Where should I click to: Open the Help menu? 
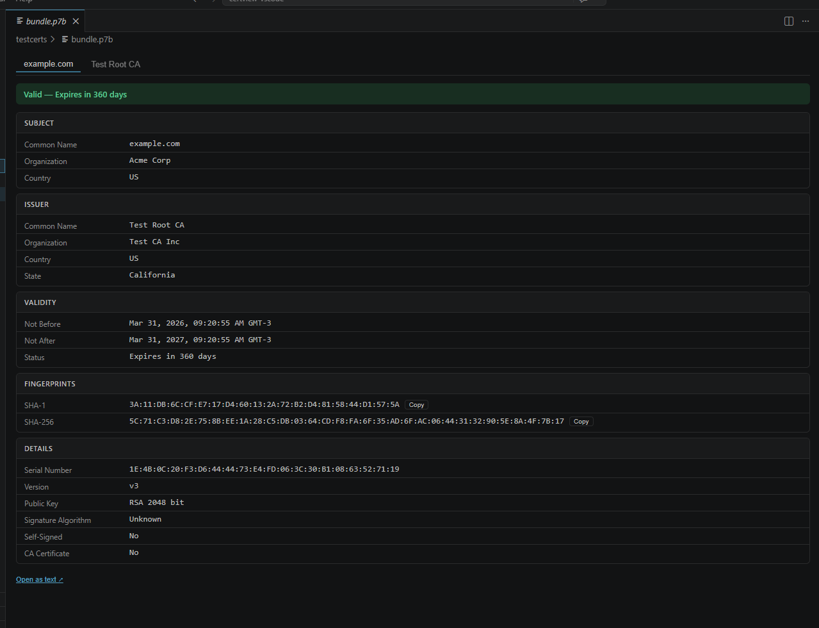[x=22, y=2]
